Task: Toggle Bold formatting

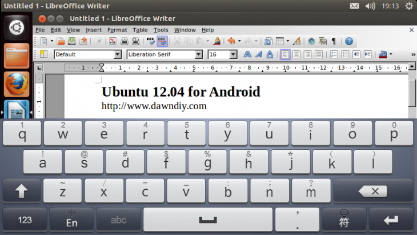Action: (x=247, y=54)
